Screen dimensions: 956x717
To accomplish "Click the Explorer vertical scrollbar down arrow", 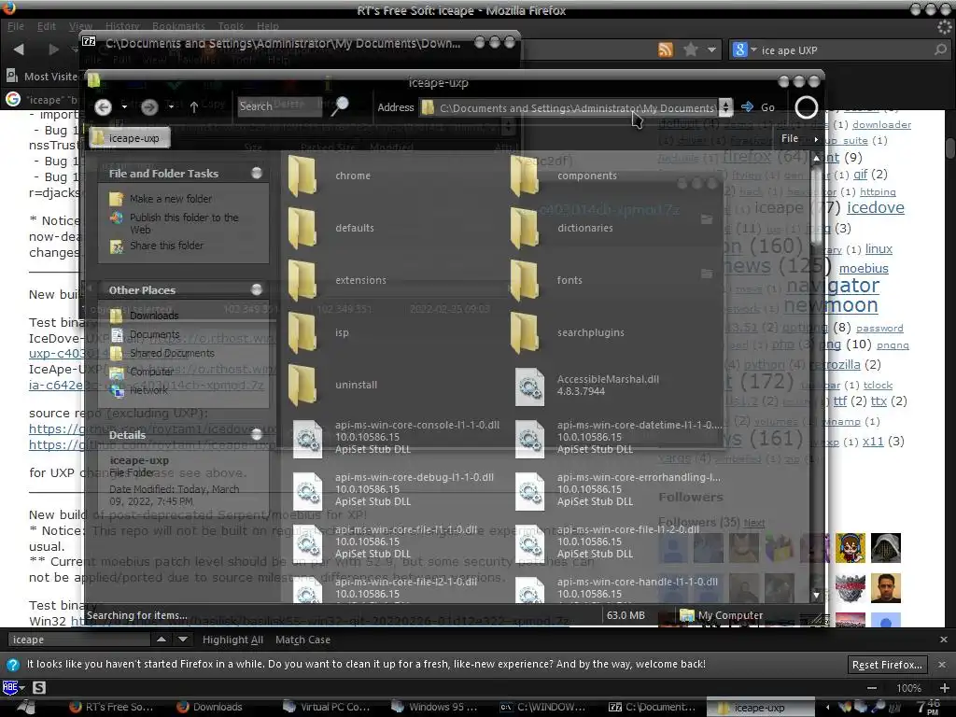I will click(x=816, y=595).
